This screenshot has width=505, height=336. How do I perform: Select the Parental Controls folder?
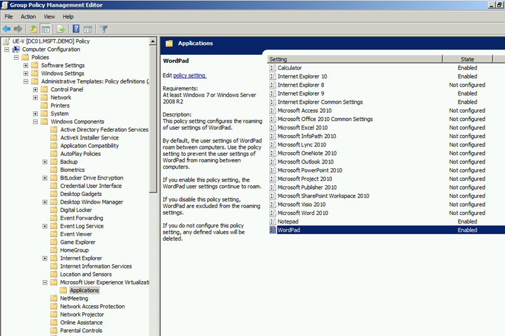(x=81, y=330)
